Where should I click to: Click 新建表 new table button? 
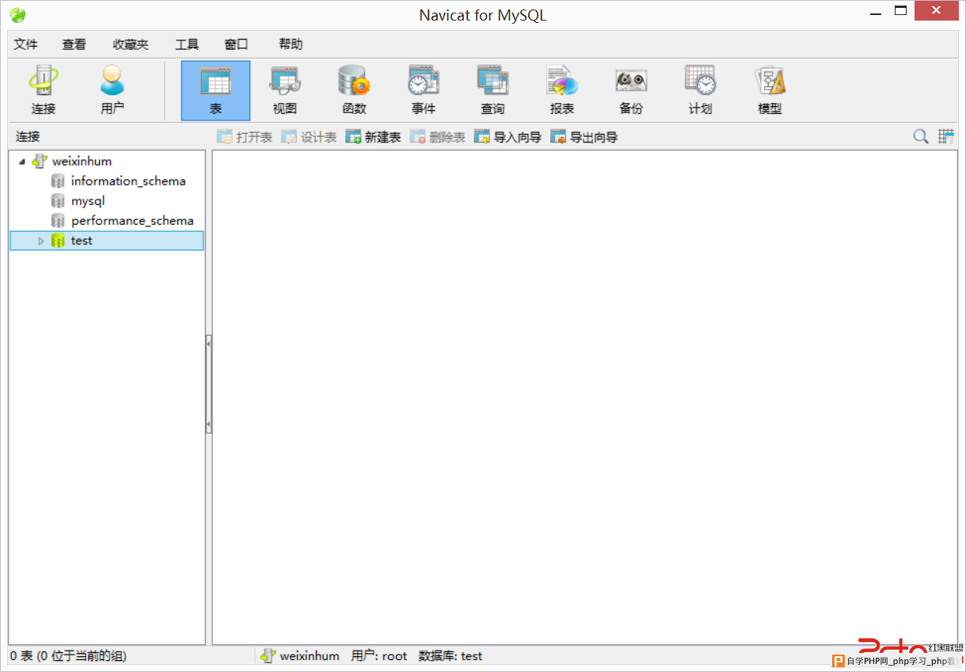click(373, 137)
